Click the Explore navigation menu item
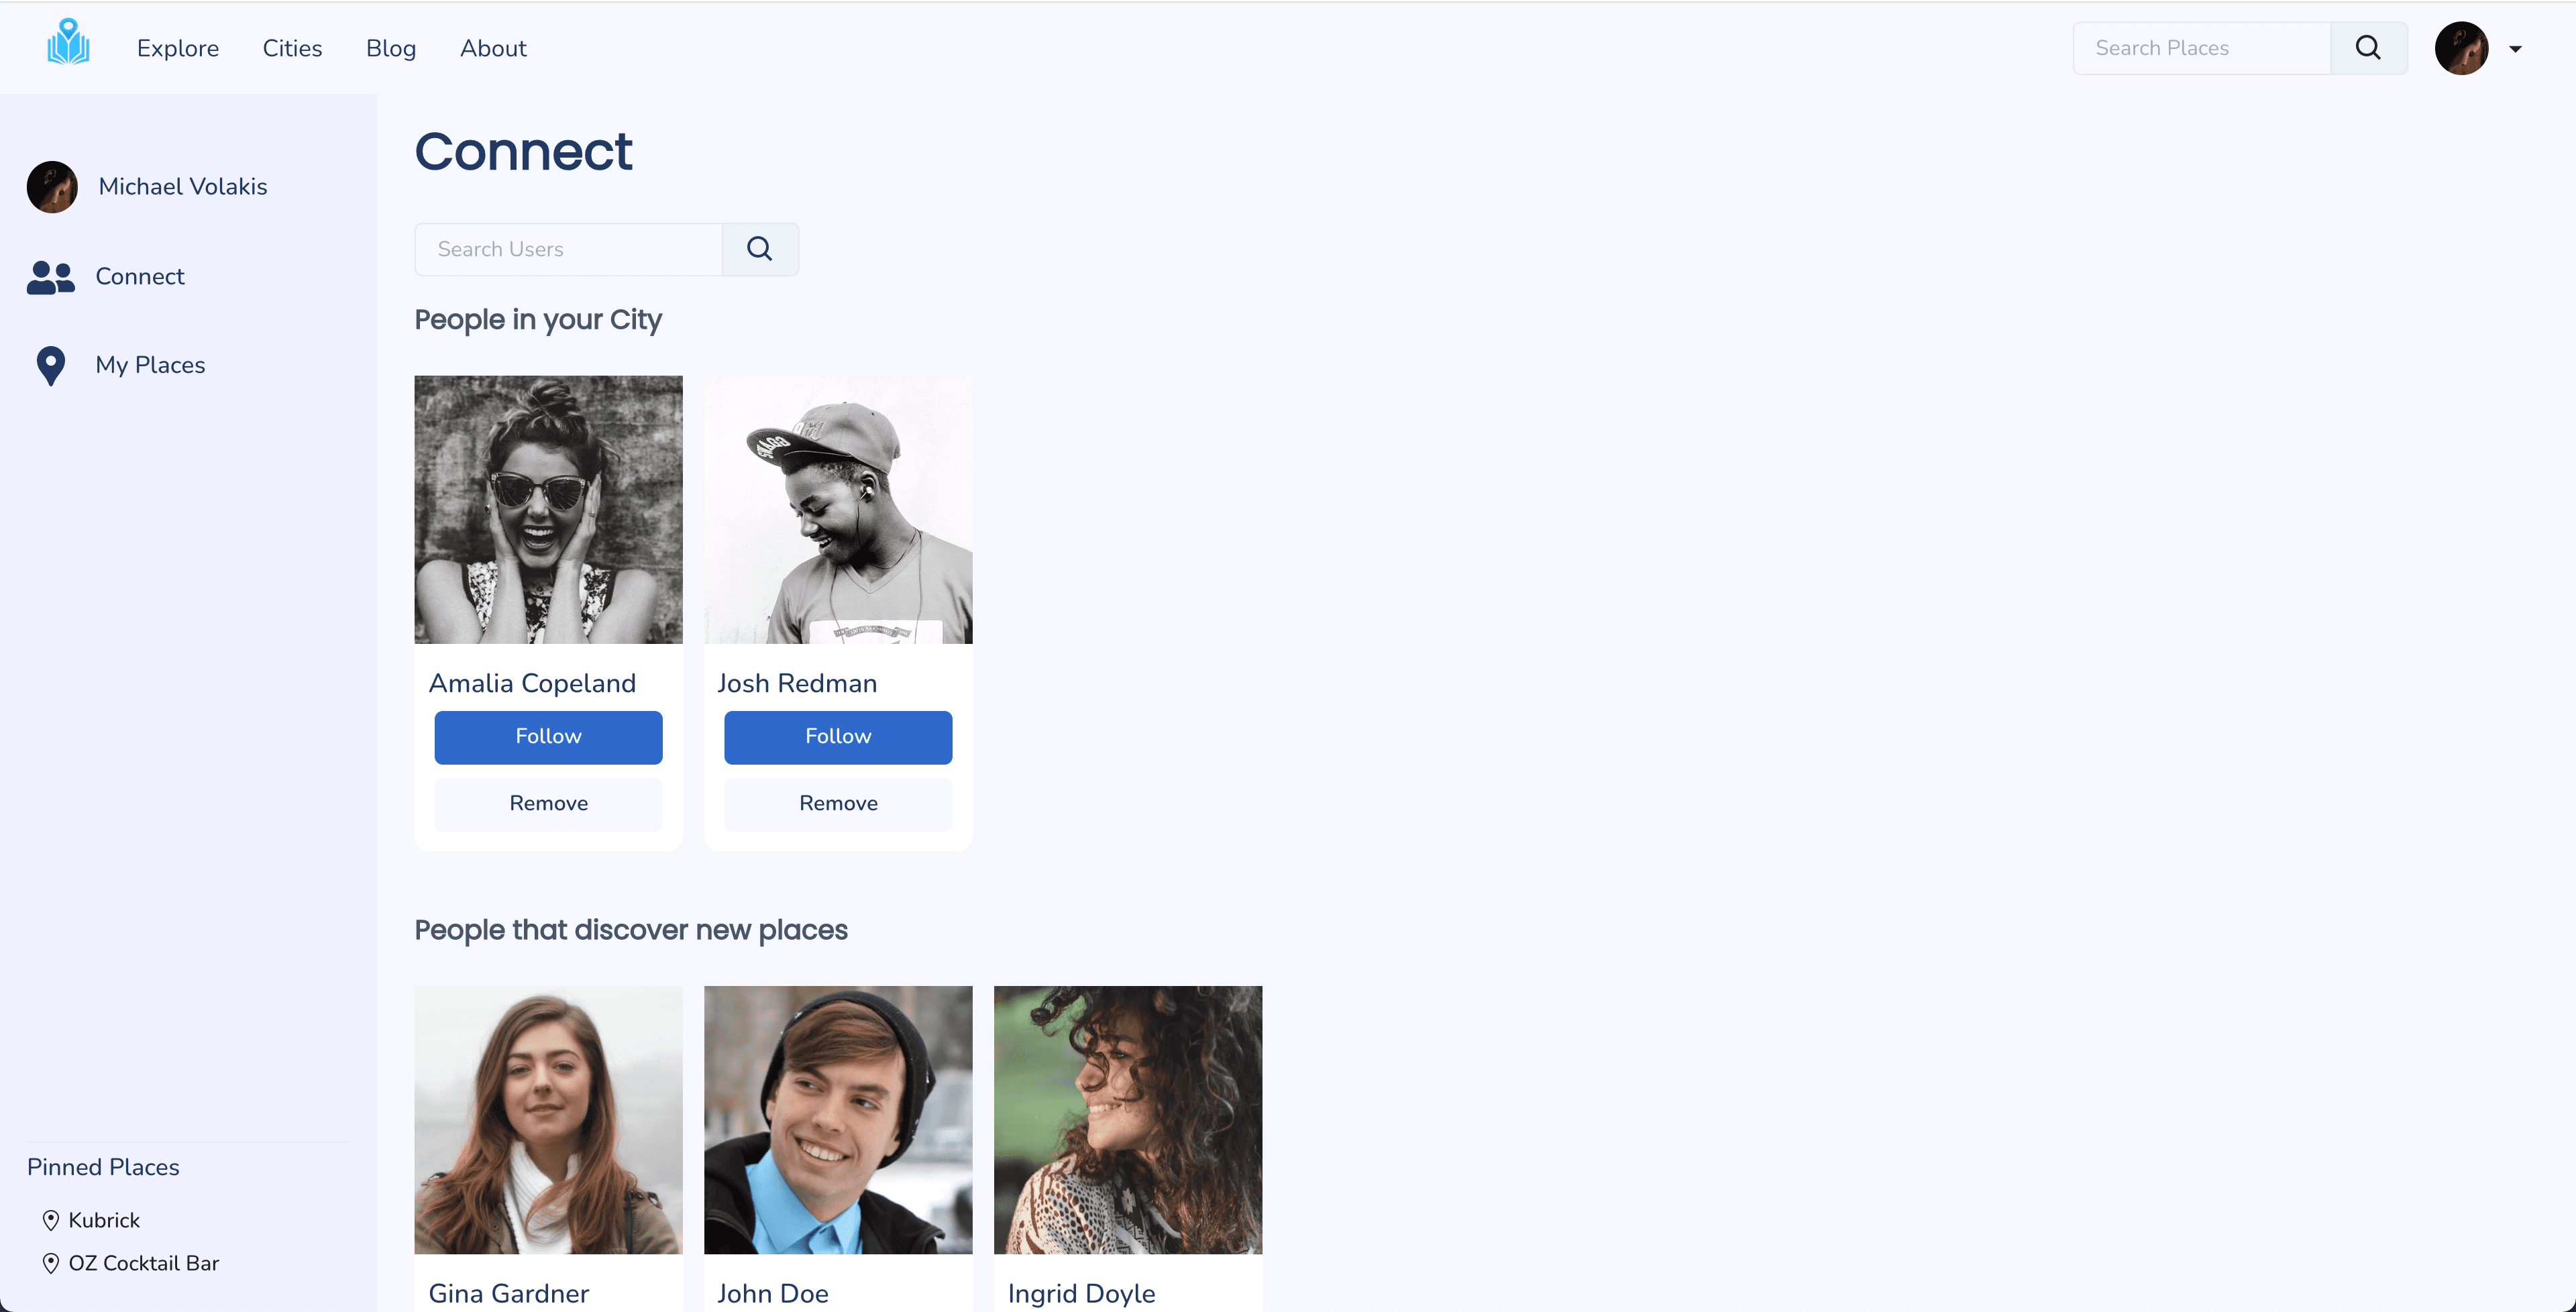 (177, 47)
